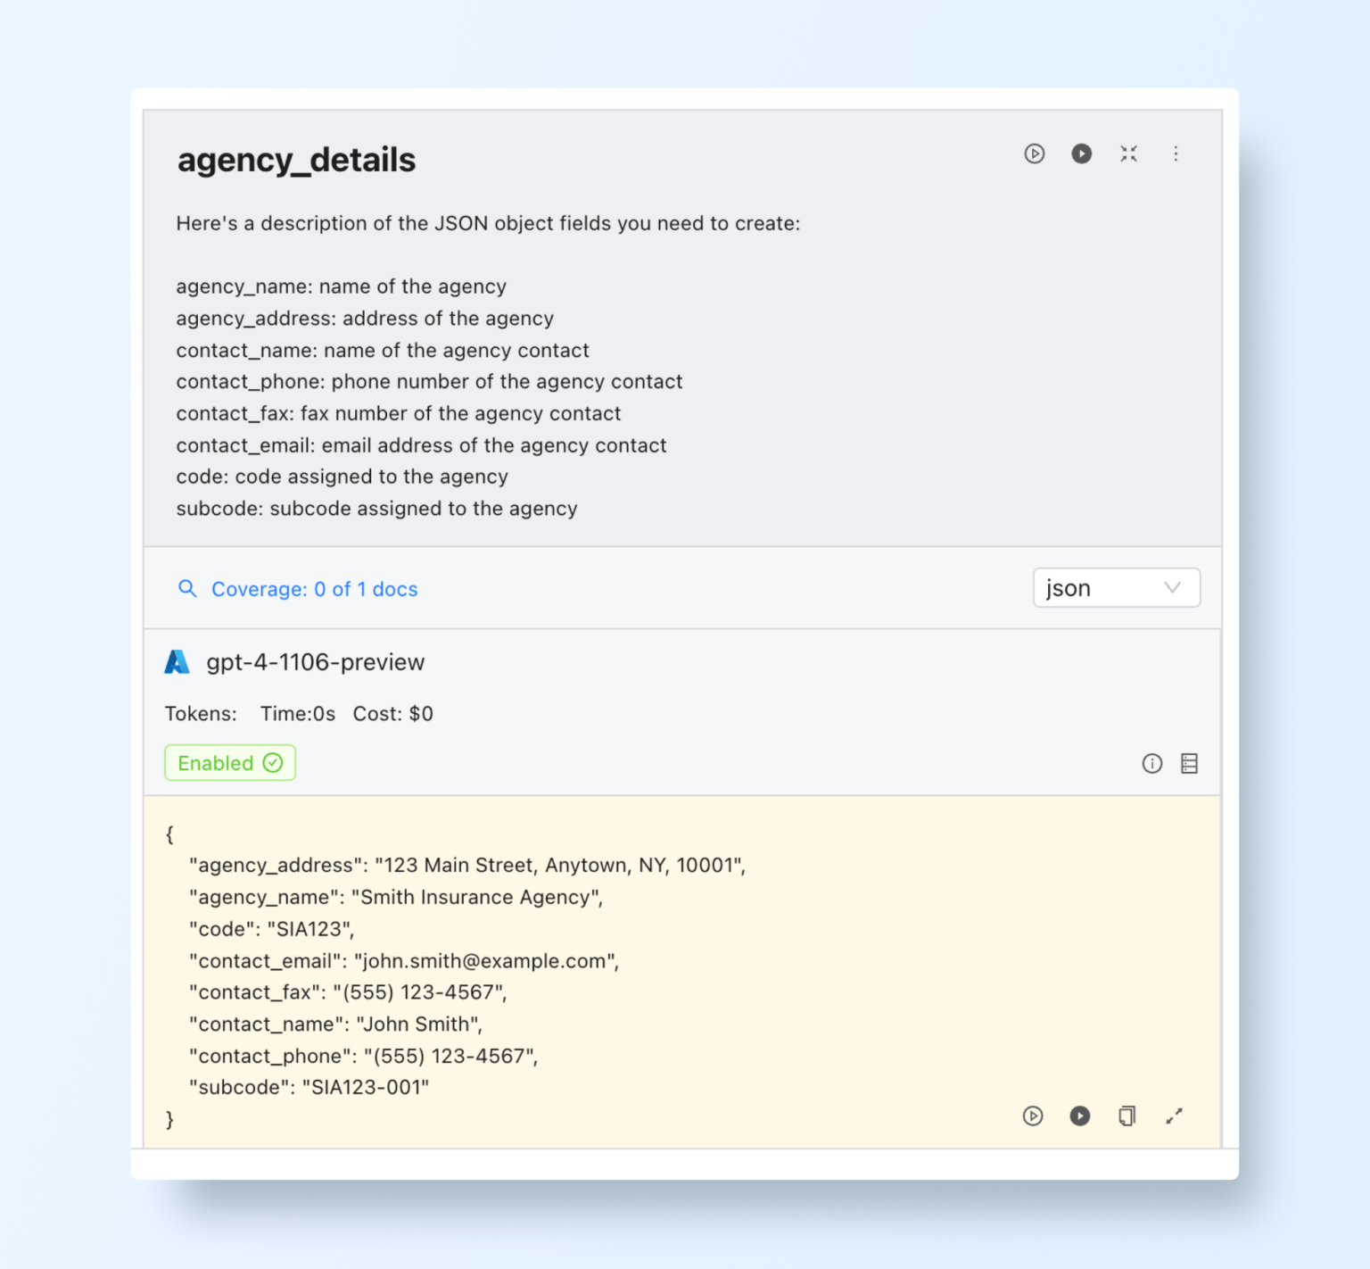Click the outlined run icon in the header
Image resolution: width=1370 pixels, height=1269 pixels.
[1034, 153]
